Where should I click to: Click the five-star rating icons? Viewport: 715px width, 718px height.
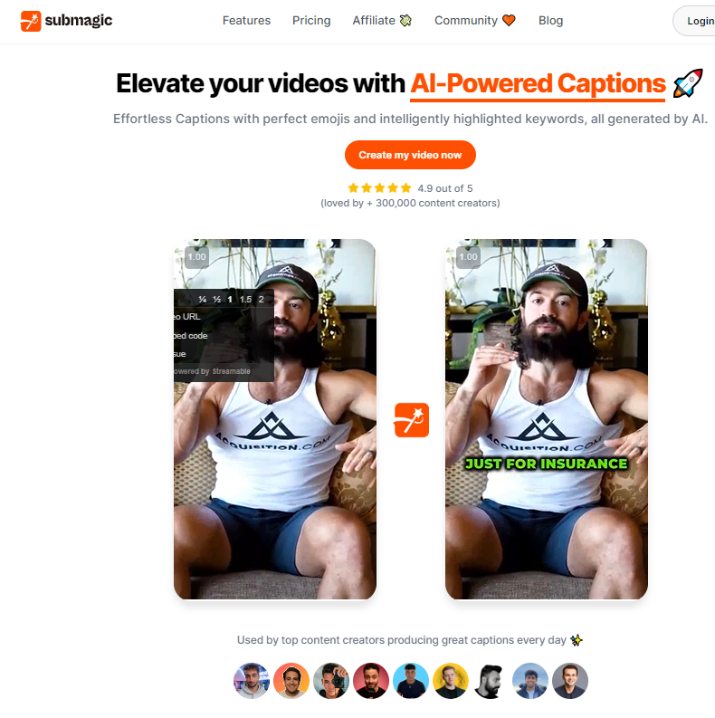[379, 188]
